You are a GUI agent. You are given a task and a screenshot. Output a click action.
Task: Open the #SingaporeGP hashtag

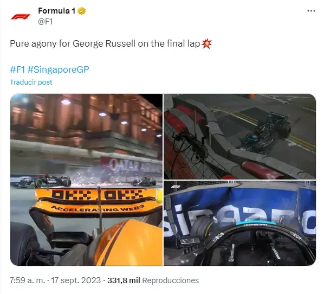click(x=58, y=69)
